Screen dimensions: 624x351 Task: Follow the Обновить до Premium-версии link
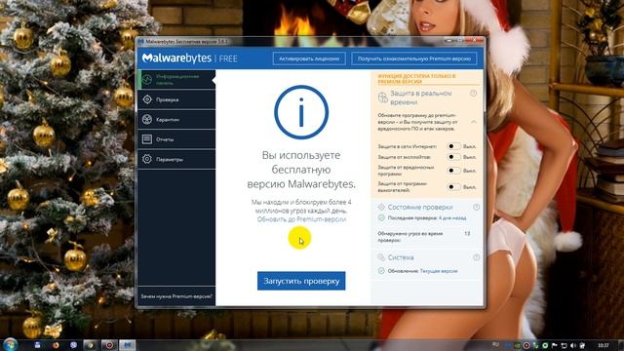(x=301, y=219)
